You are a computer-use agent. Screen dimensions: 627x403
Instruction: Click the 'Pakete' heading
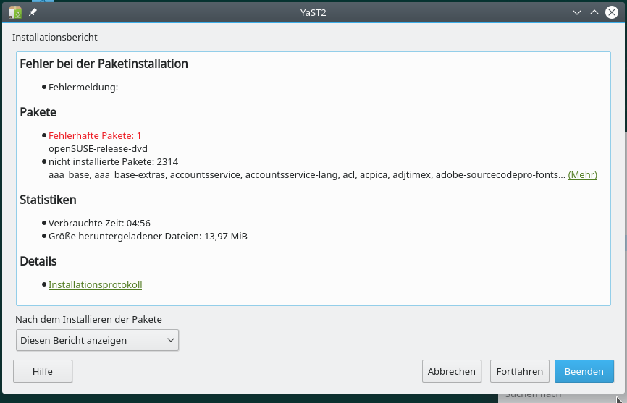38,112
